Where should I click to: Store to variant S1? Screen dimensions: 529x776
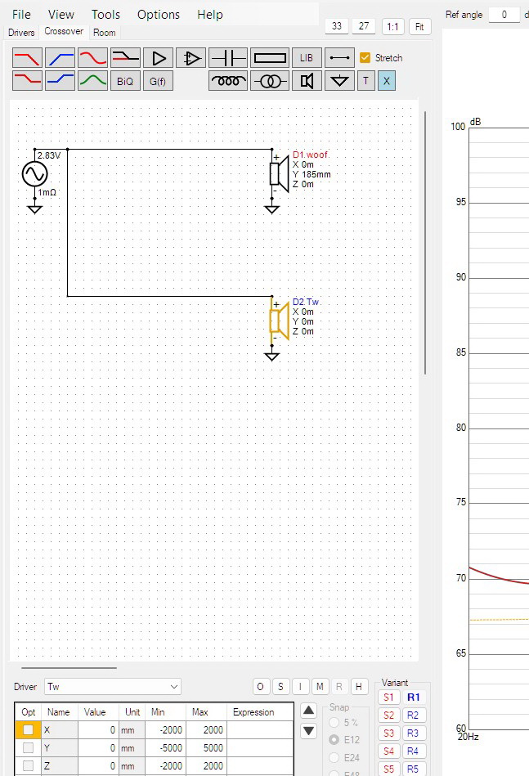(389, 698)
